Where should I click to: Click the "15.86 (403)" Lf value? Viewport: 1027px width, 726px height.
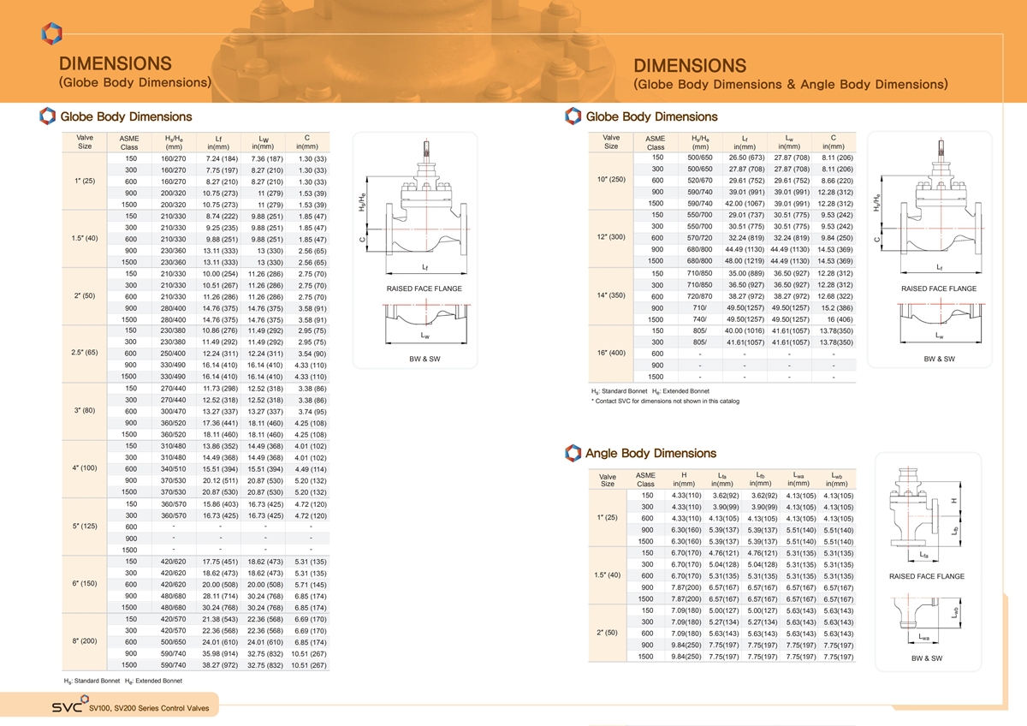coord(221,504)
